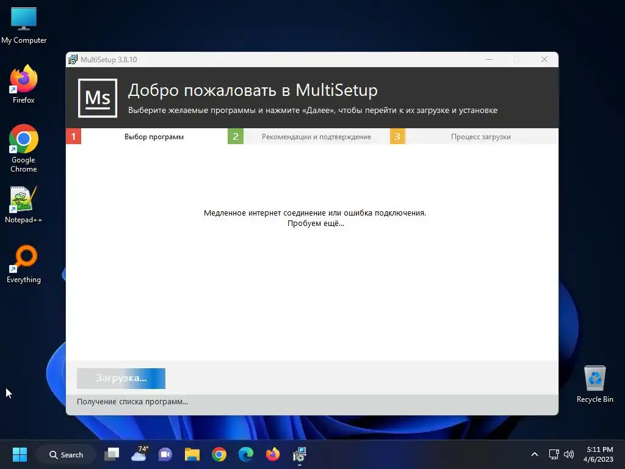This screenshot has width=625, height=469.
Task: Open the Windows Start menu
Action: (x=20, y=454)
